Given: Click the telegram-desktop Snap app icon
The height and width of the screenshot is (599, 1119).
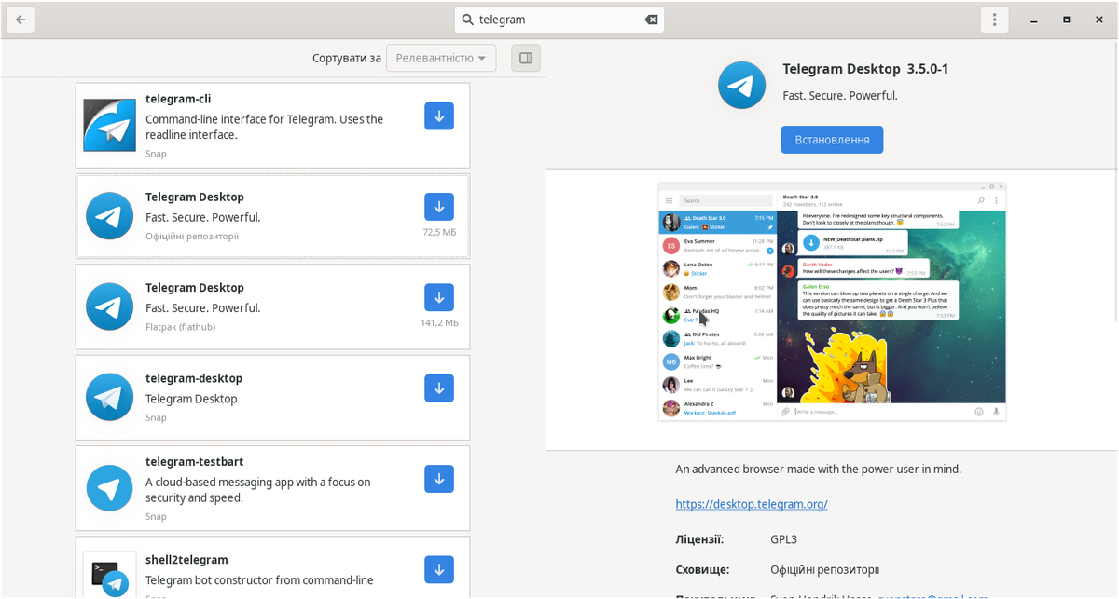Looking at the screenshot, I should (x=109, y=397).
